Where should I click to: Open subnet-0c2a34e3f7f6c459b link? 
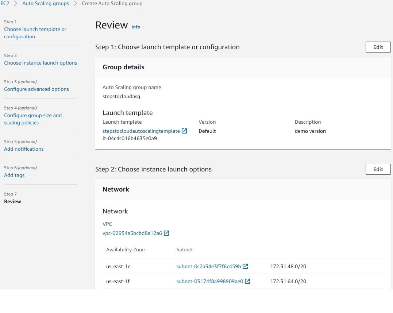[208, 266]
